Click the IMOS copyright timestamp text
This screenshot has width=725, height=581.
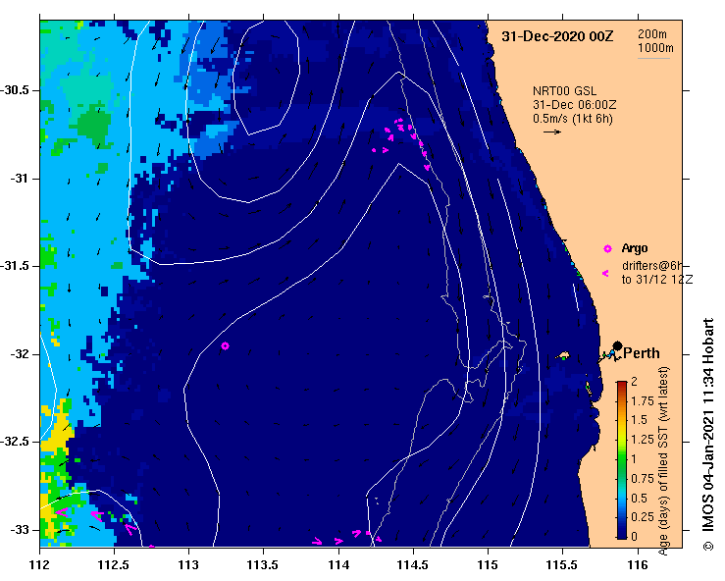(x=708, y=434)
